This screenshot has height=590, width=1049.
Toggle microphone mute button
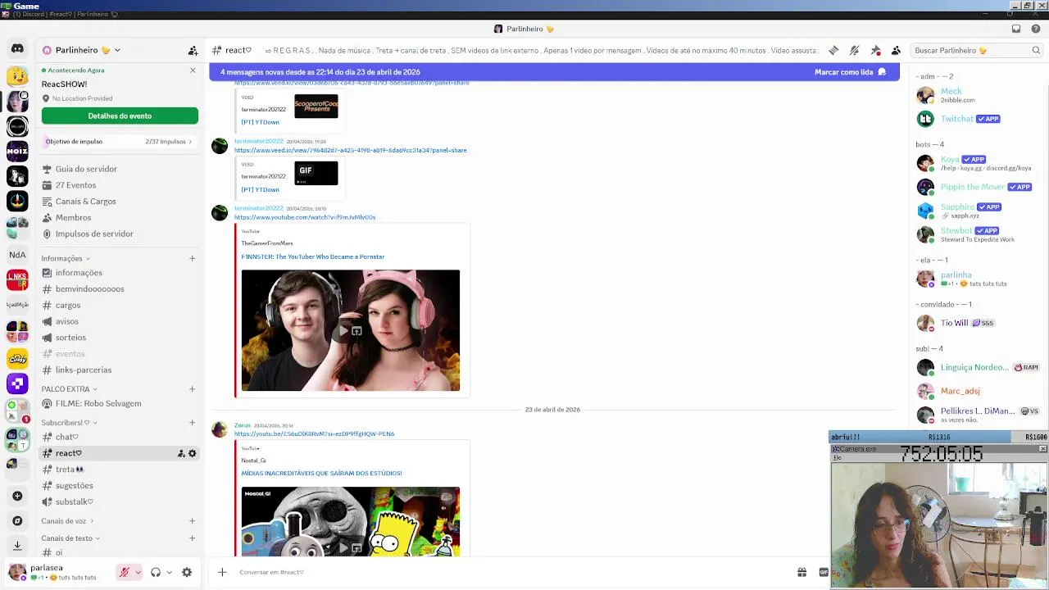pyautogui.click(x=125, y=572)
